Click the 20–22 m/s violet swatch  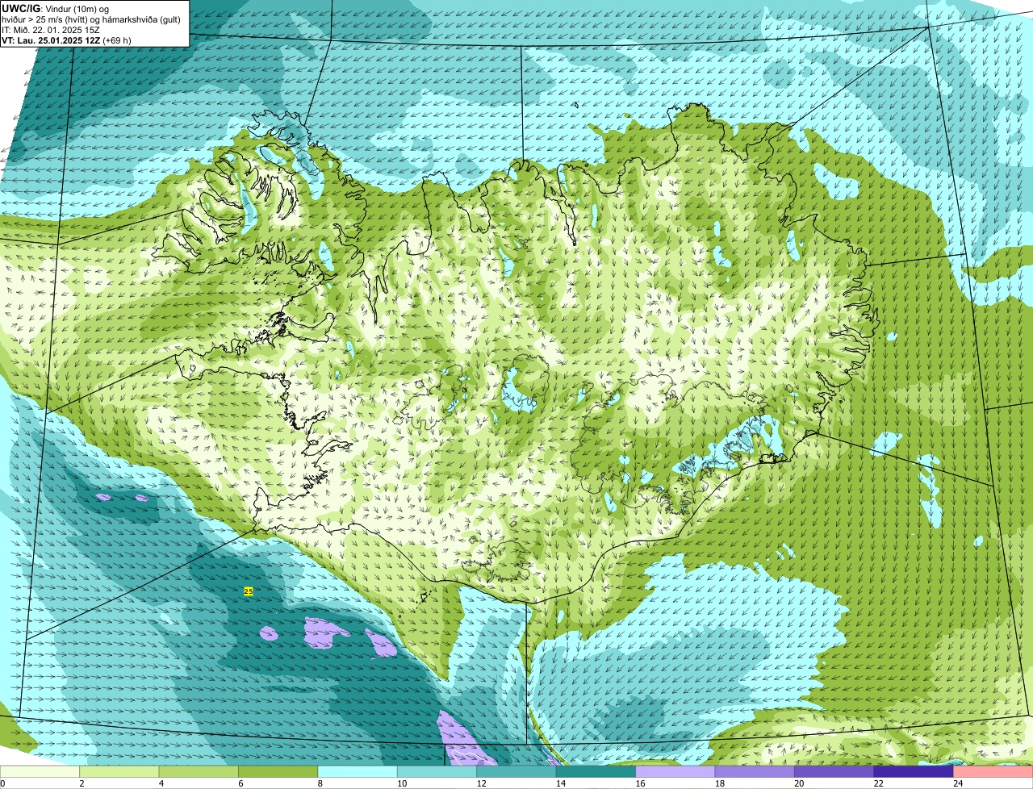point(834,772)
